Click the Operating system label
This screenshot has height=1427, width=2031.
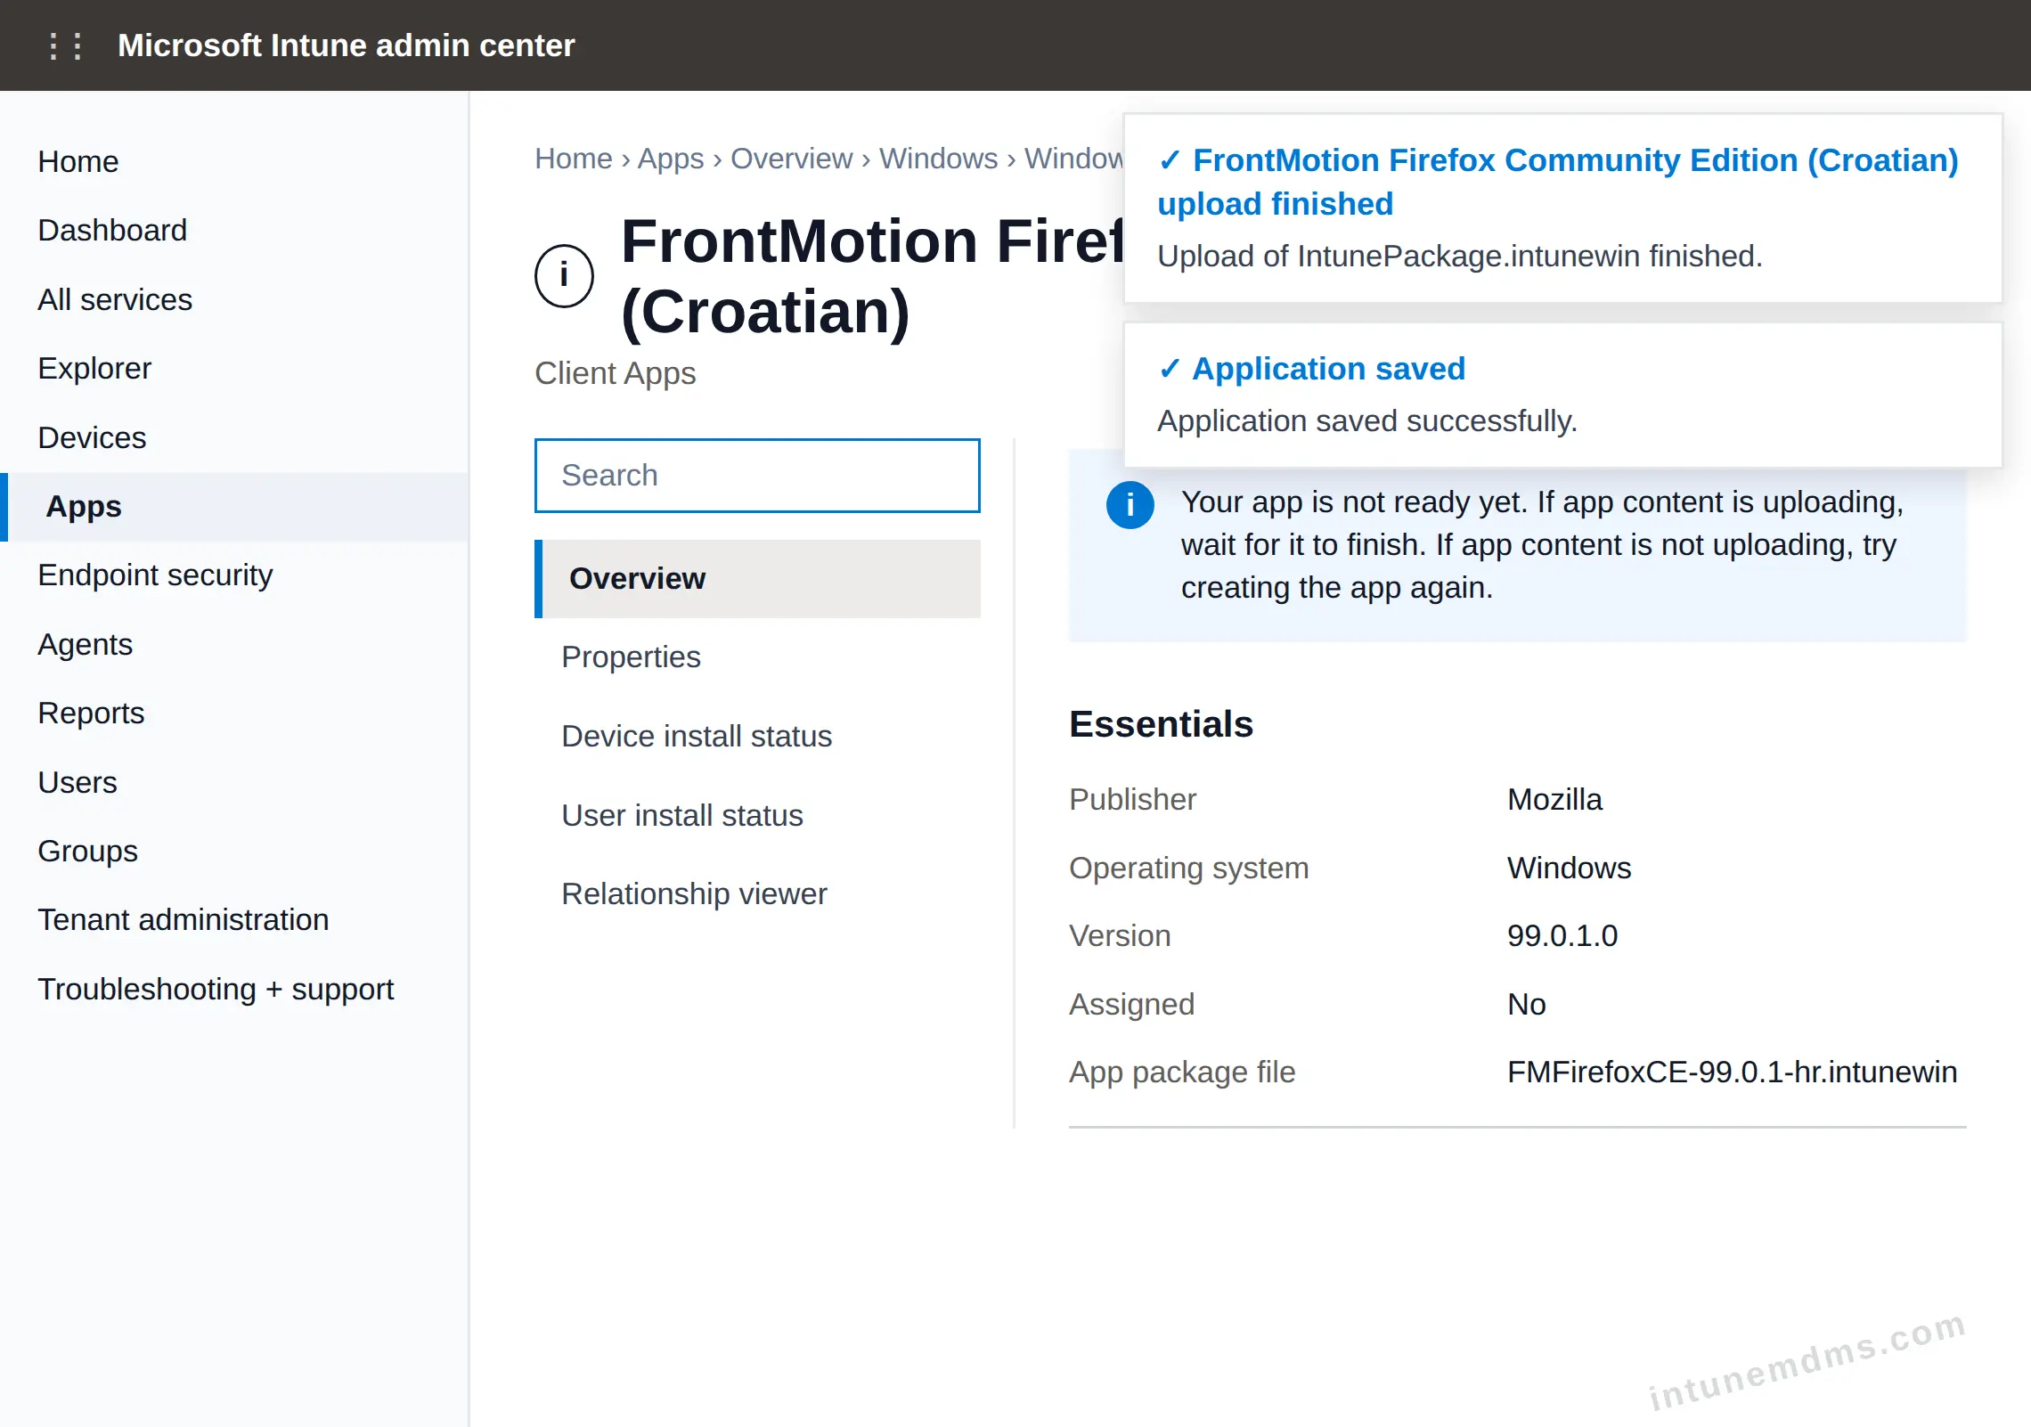point(1189,868)
